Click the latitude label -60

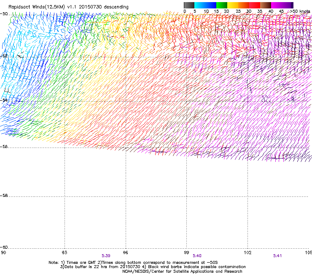click(x=4, y=247)
